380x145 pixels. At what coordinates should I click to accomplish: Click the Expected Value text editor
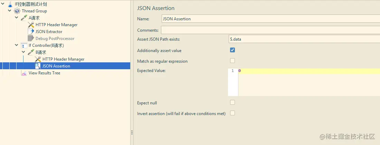[309, 82]
